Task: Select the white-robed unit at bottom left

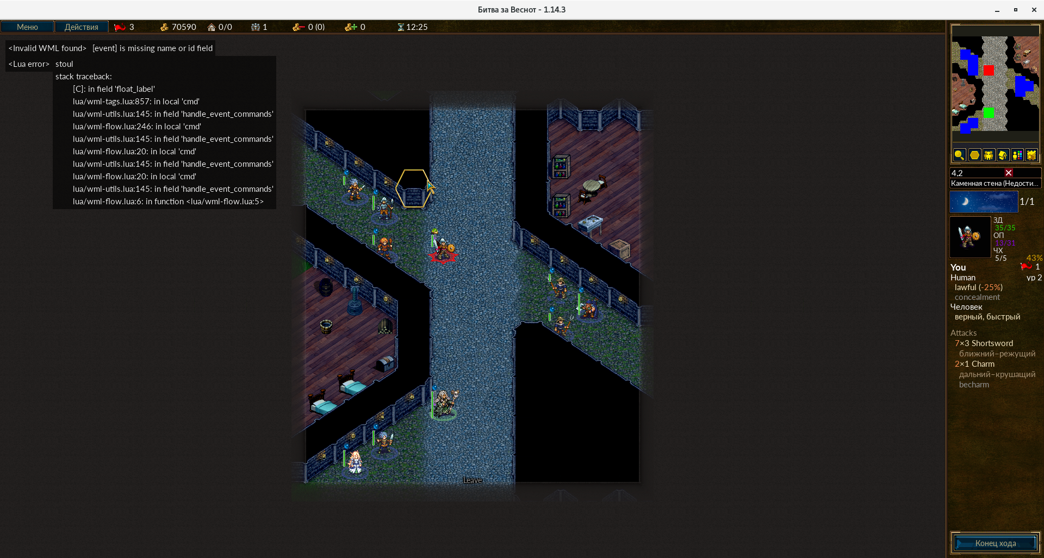Action: tap(355, 462)
